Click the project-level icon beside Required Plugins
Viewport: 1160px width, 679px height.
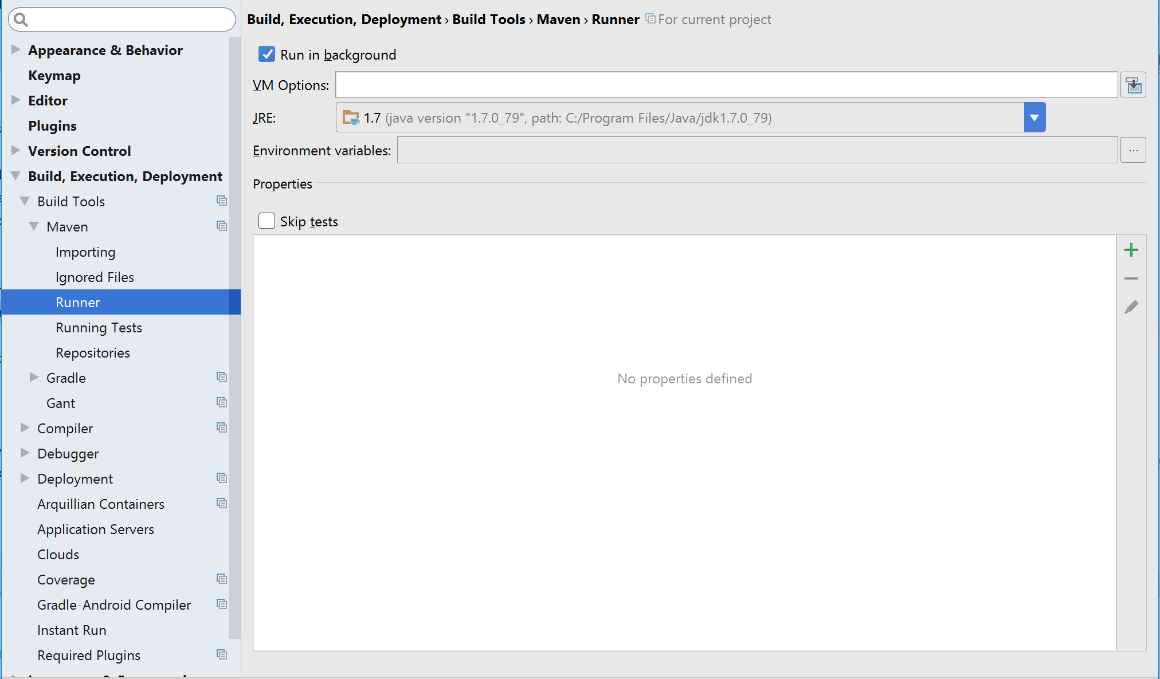point(222,654)
